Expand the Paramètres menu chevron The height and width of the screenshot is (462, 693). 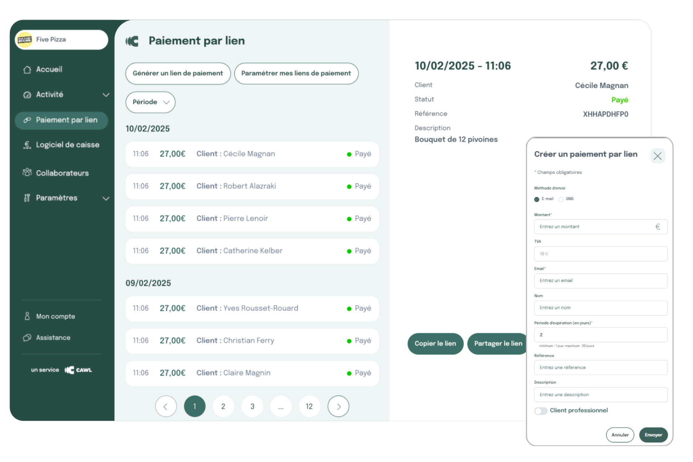[106, 198]
